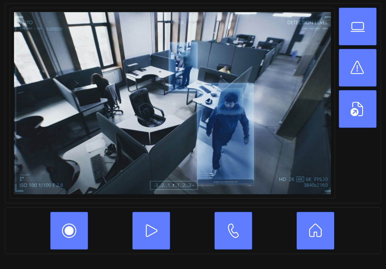Click the export file icon button
This screenshot has height=269, width=386.
[357, 109]
